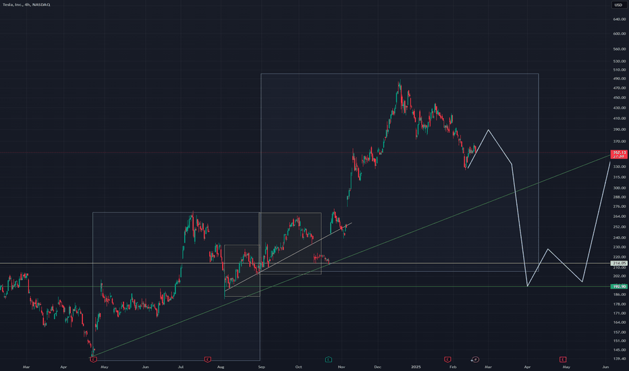Viewport: 629px width, 371px height.
Task: Click the green earnings marker before Nov
Action: [328, 360]
